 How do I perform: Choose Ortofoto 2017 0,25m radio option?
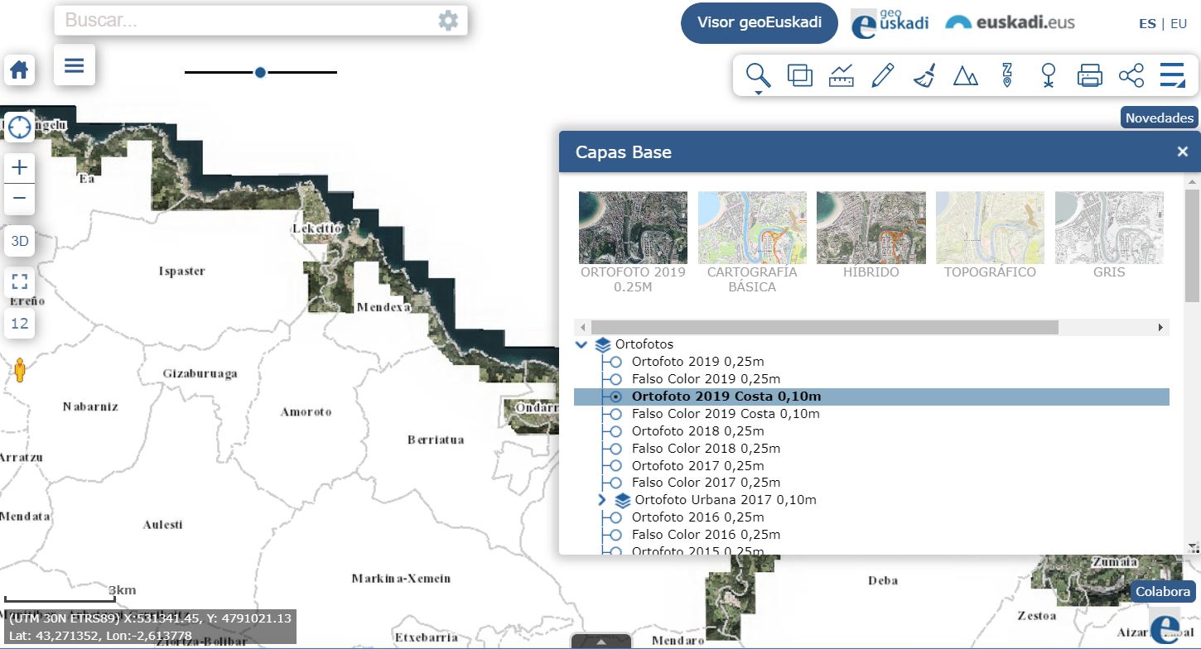click(x=615, y=466)
